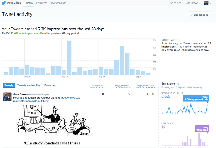Open the buff.ly/1oiGLLG link
Viewport: 216px width, 148px height.
coord(71,98)
